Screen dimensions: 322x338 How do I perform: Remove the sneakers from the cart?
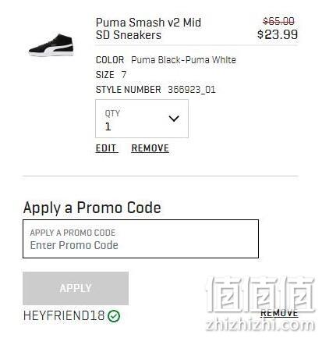coord(150,148)
